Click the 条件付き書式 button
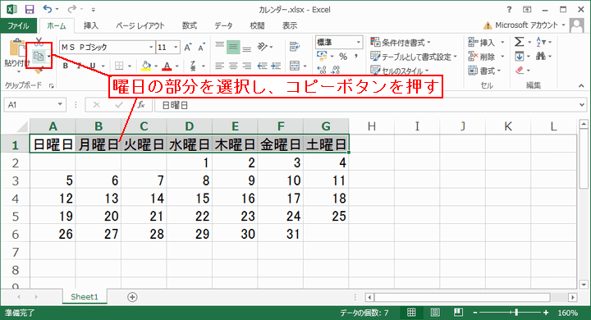Screen dimensions: 591x320 (401, 42)
